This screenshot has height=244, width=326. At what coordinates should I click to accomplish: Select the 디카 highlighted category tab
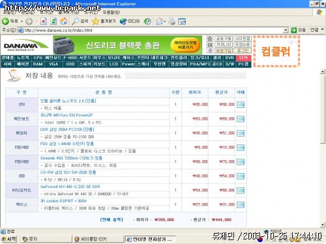(x=243, y=58)
